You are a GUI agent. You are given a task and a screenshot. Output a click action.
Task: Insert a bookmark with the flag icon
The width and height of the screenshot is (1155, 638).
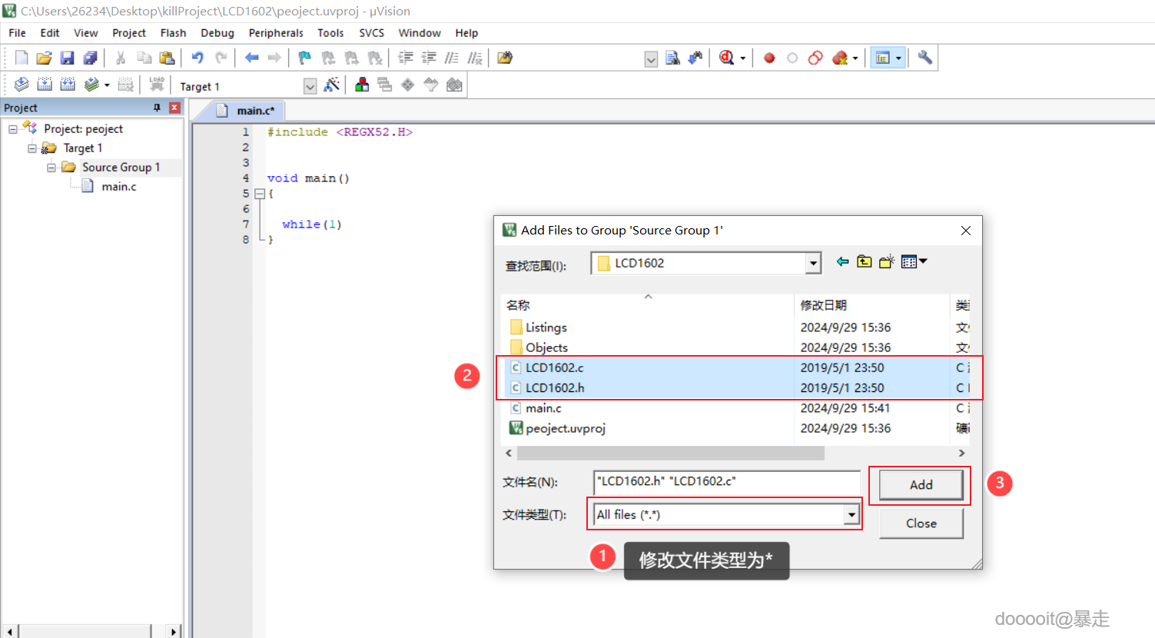[x=305, y=58]
